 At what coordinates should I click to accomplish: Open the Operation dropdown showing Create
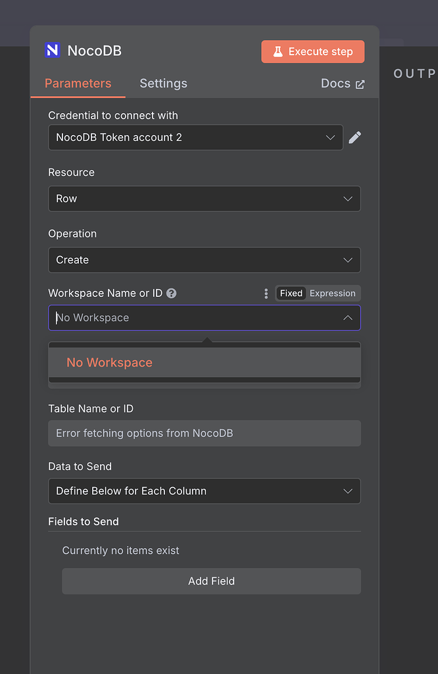tap(204, 259)
